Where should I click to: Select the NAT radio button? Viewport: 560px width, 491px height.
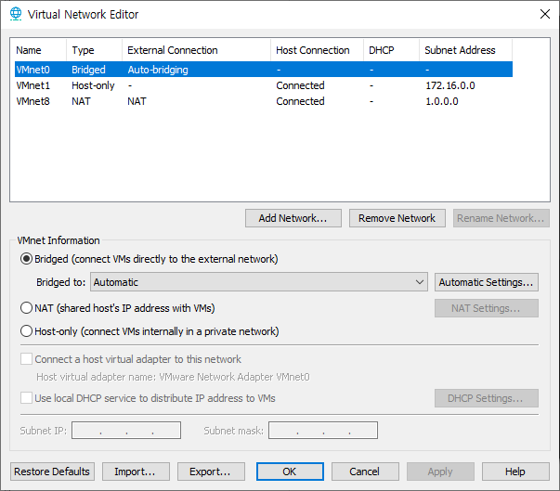point(26,308)
